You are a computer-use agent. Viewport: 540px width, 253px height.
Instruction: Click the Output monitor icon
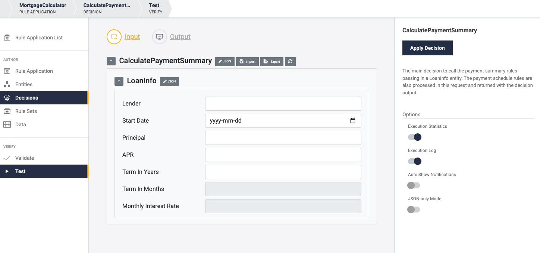[x=160, y=37]
